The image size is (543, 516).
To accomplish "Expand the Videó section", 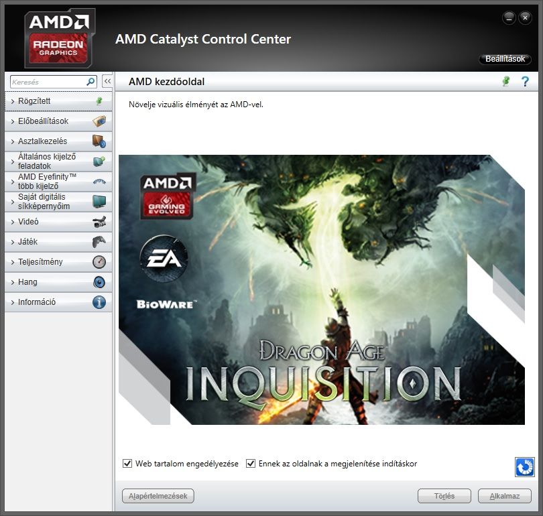I will point(58,222).
